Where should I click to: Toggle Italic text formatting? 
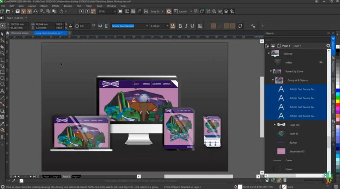pyautogui.click(x=186, y=26)
